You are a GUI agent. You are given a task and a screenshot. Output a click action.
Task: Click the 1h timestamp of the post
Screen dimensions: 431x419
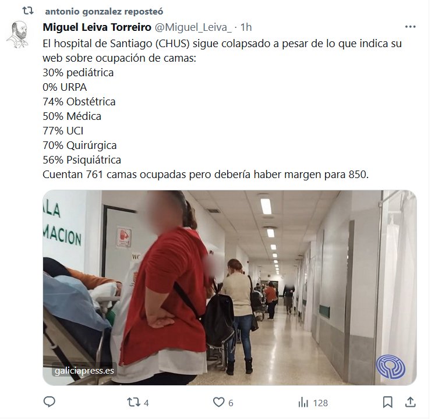click(246, 27)
